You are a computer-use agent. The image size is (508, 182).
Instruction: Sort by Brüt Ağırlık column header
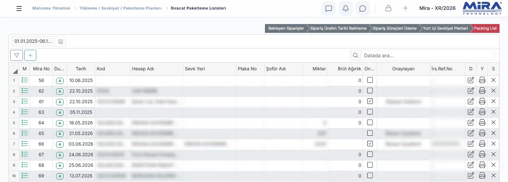(346, 69)
